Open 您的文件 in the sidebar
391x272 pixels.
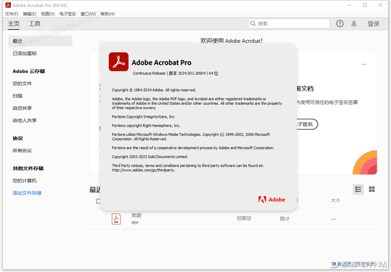22,84
